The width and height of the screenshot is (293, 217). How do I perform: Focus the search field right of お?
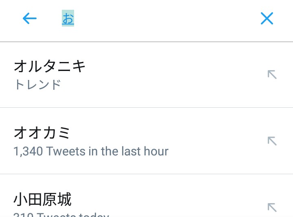click(x=163, y=19)
